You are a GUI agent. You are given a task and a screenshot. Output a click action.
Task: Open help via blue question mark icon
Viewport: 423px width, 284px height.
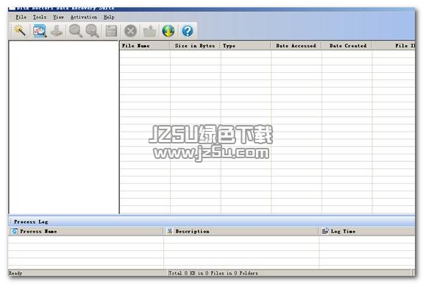tap(188, 31)
